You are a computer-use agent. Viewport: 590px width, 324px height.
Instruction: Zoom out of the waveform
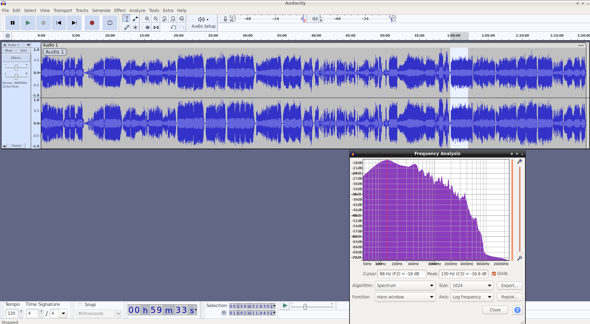pos(156,19)
